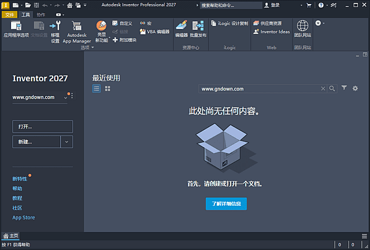The height and width of the screenshot is (250, 370).
Task: Open the 团队网站 team website
Action: 302,29
